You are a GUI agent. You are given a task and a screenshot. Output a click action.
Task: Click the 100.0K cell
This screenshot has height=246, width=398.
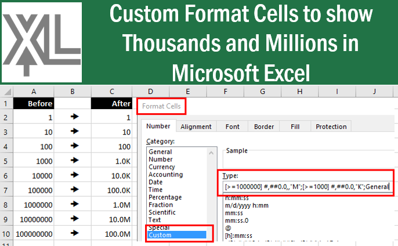(111, 190)
